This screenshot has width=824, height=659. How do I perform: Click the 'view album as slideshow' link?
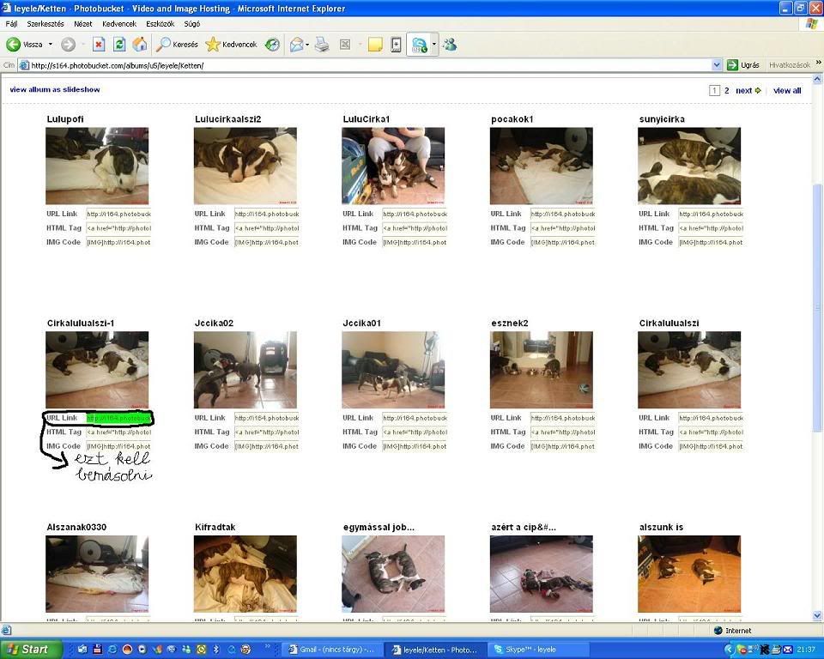pyautogui.click(x=55, y=89)
